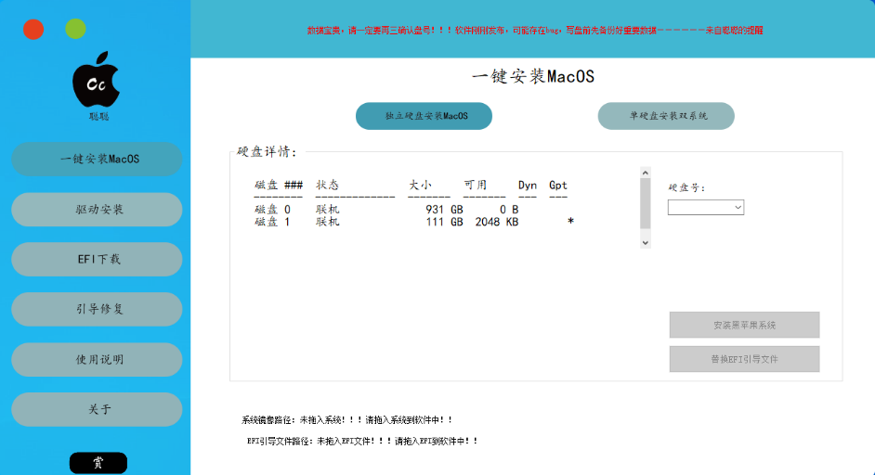875x475 pixels.
Task: Click the disk list scroll up arrow
Action: (x=646, y=173)
